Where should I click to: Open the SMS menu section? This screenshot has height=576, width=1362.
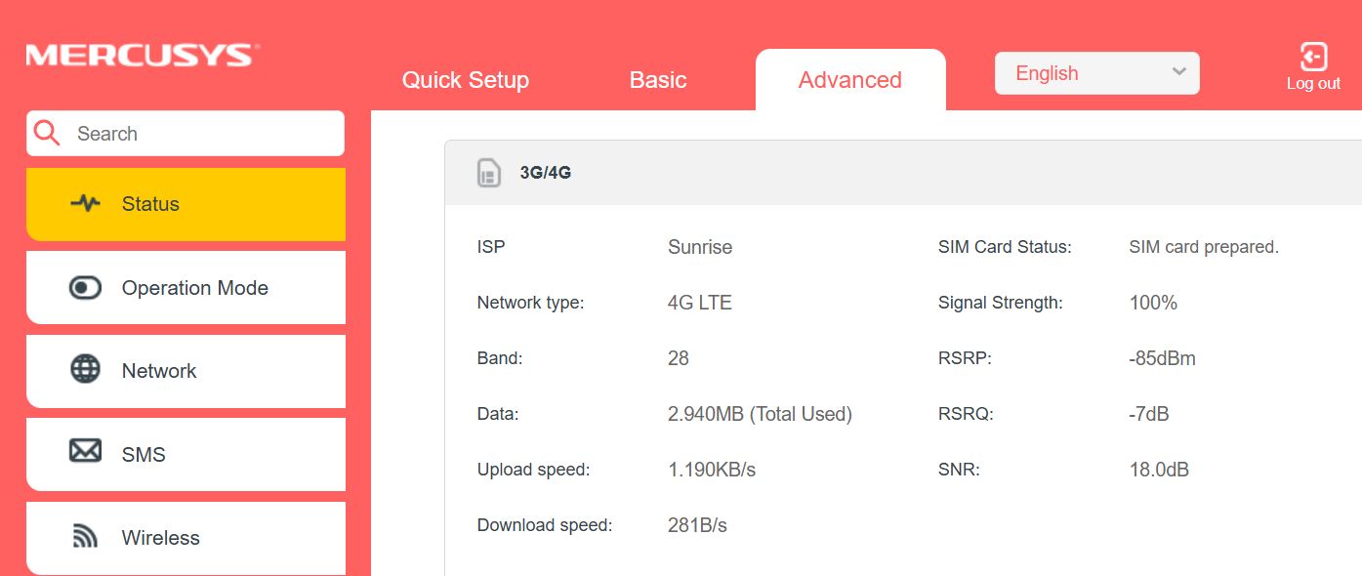(x=186, y=454)
